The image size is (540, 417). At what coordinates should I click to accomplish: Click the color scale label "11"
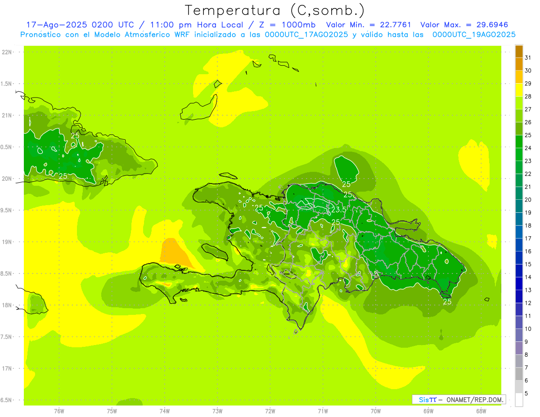528,316
